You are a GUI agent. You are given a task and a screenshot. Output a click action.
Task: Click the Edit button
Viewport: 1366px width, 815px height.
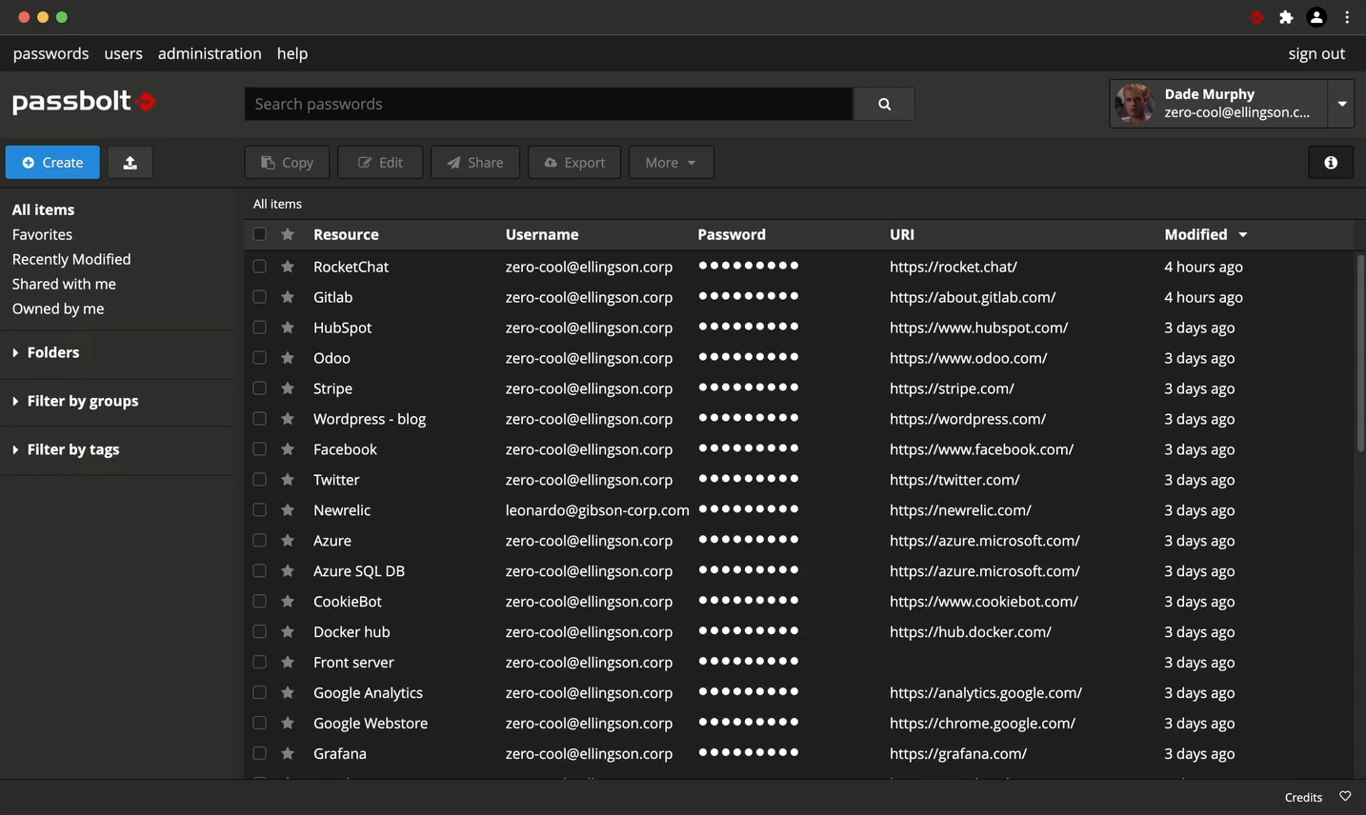(x=380, y=163)
